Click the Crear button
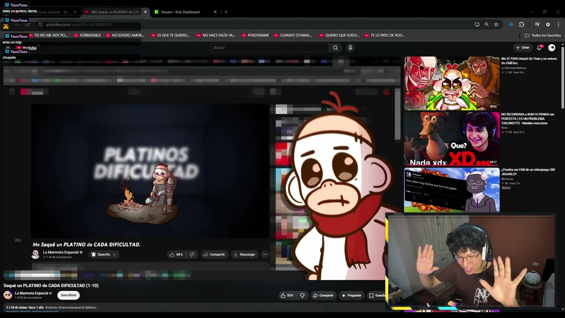Image resolution: width=565 pixels, height=318 pixels. (522, 48)
